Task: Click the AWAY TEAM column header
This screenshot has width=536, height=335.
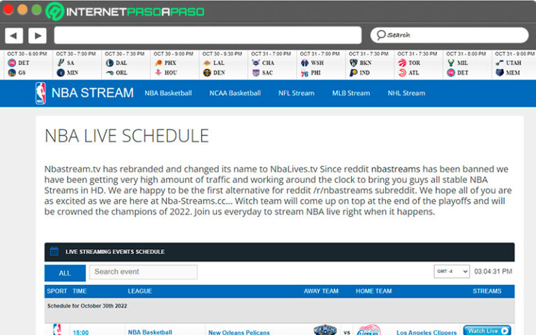Action: click(x=321, y=291)
